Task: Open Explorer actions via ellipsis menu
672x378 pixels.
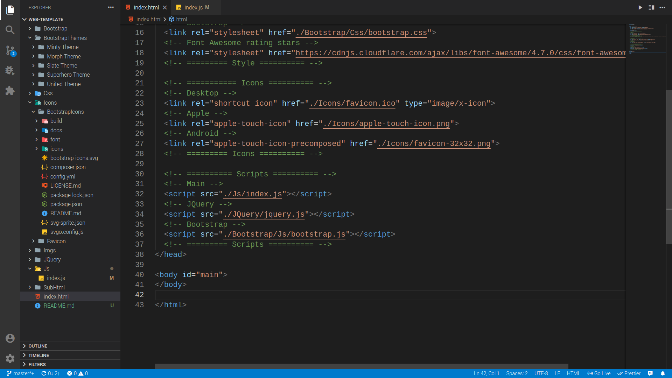Action: 111,7
